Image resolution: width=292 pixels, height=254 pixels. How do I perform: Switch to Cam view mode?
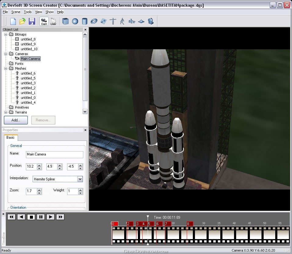point(44,21)
